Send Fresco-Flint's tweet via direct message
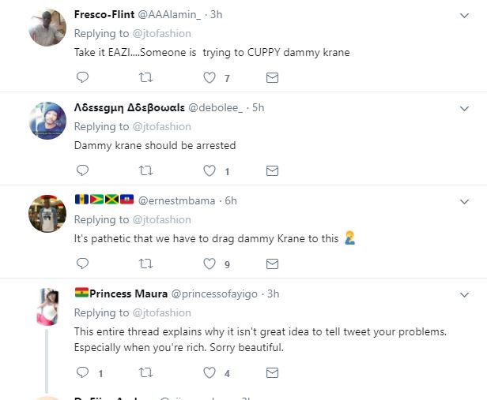 [272, 77]
